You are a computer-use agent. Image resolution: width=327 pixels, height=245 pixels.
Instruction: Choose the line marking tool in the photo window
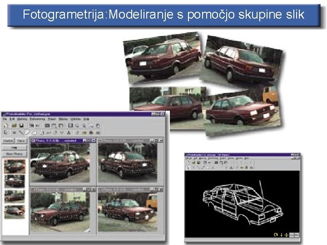click(21, 132)
